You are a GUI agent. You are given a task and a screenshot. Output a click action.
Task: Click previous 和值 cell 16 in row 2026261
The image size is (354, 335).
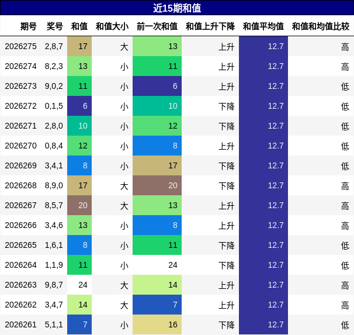[157, 324]
